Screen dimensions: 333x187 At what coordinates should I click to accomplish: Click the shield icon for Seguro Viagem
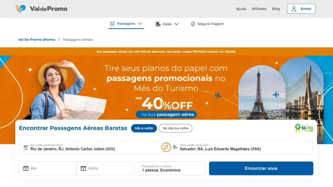tap(193, 24)
